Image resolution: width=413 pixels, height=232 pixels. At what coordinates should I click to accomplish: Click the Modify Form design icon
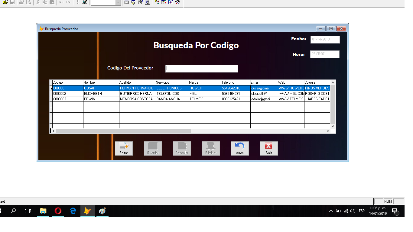click(x=85, y=2)
